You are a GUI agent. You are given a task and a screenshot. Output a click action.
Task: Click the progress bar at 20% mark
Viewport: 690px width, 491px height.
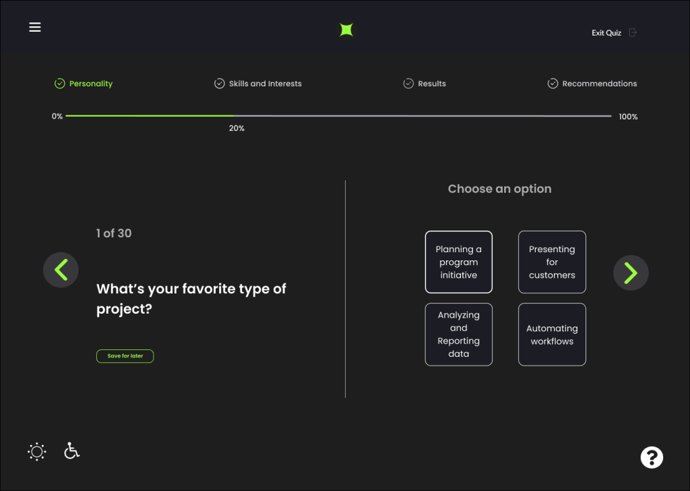point(234,116)
